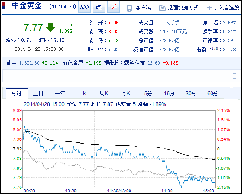Click the 14:00 time marker on chart
The height and width of the screenshot is (194, 242).
click(168, 191)
